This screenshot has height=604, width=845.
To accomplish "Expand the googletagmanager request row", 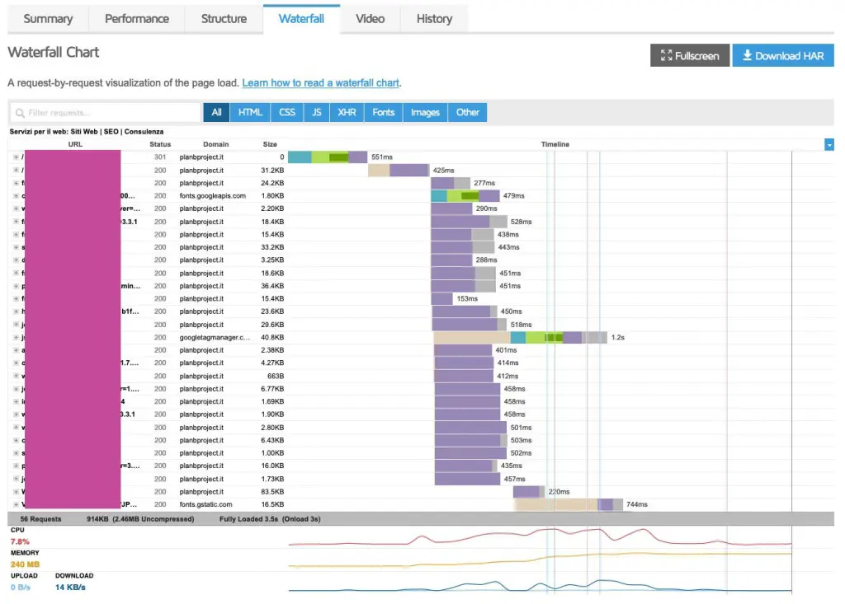I will tap(16, 338).
